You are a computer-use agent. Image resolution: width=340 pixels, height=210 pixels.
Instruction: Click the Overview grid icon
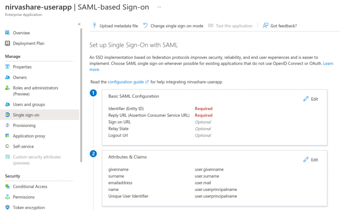(8, 33)
